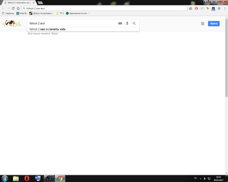Click the blue search magnifier icon

134,24
